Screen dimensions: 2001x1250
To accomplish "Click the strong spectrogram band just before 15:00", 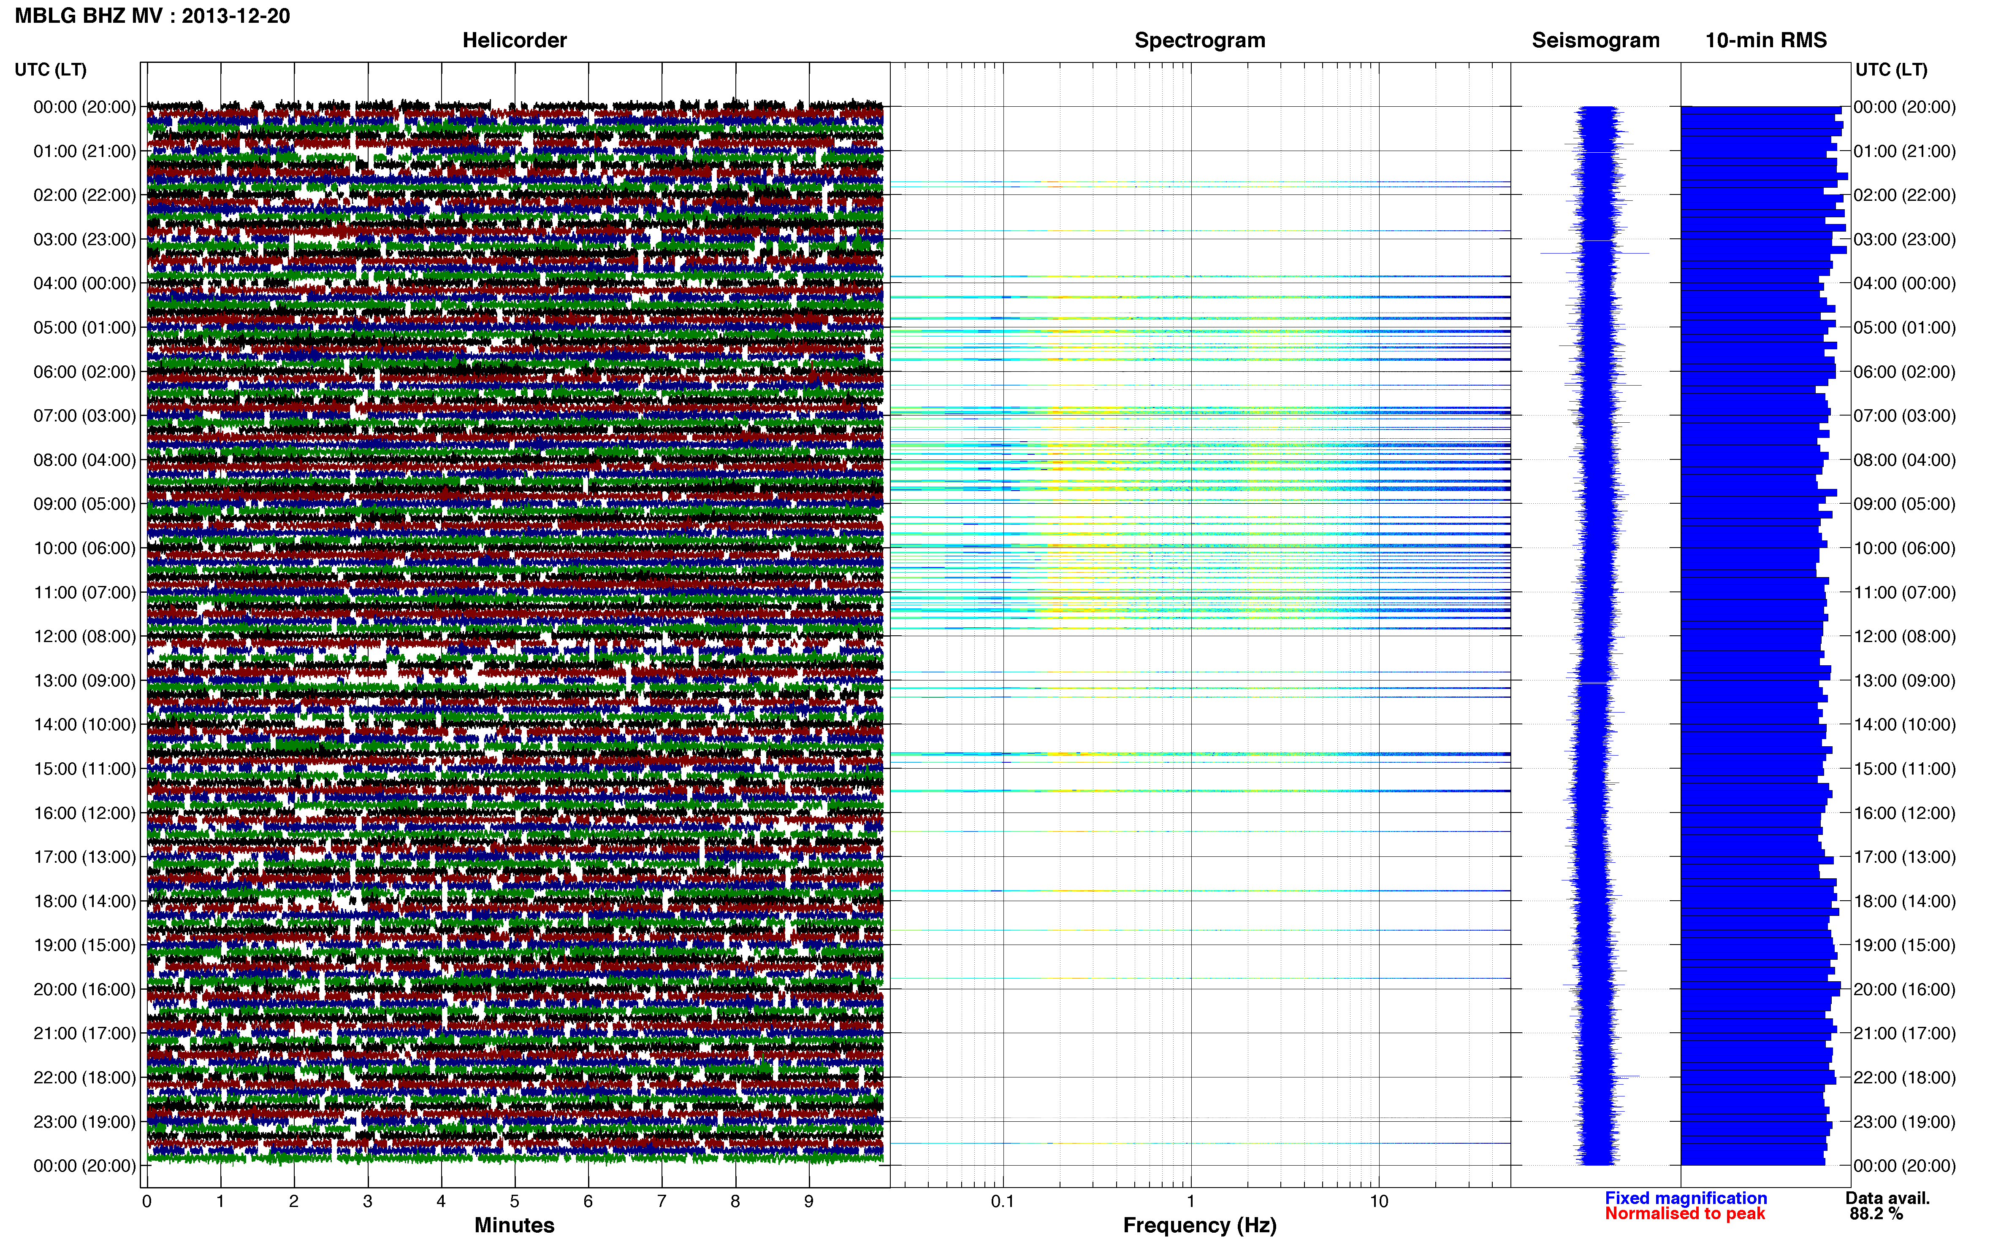I will tap(1199, 754).
